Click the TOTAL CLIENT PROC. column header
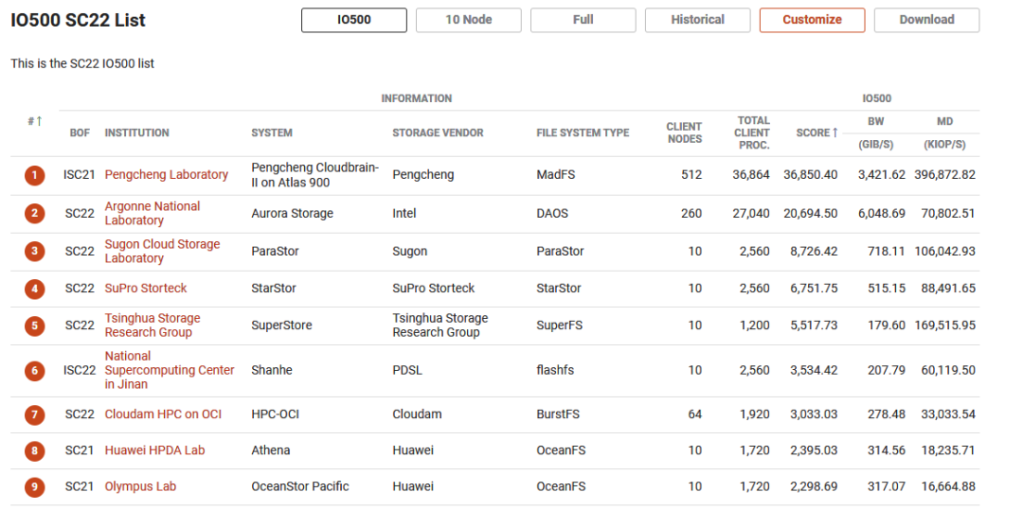 click(x=754, y=132)
